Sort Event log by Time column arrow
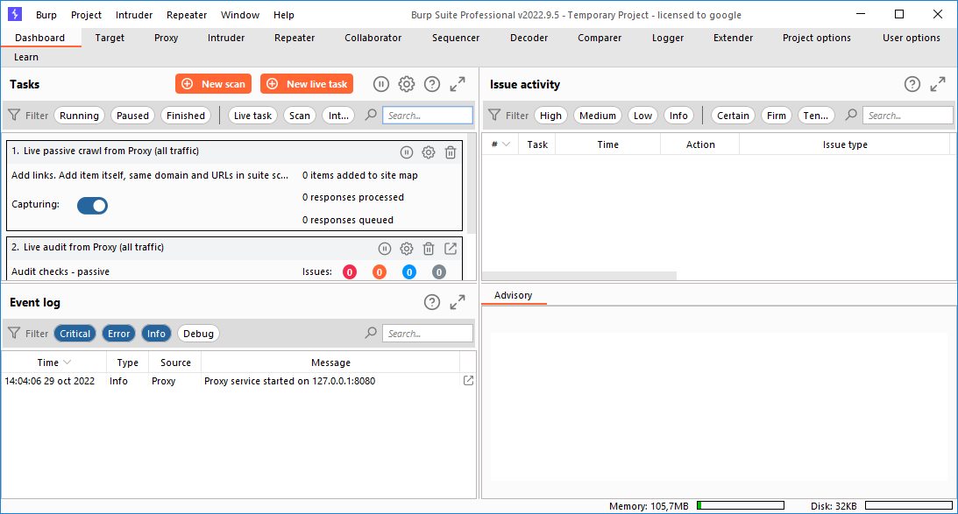958x514 pixels. (67, 363)
